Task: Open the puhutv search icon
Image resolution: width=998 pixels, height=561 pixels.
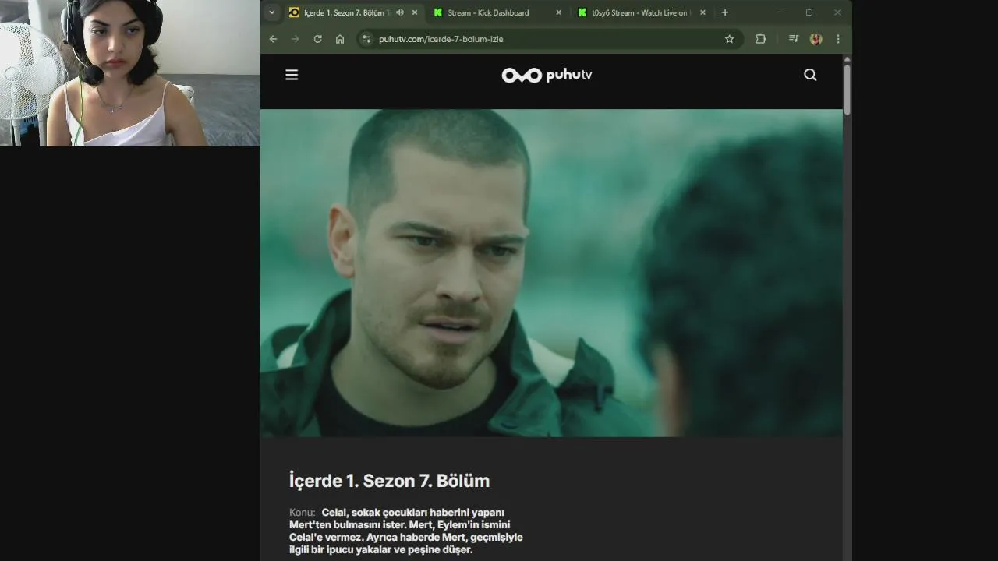Action: [x=810, y=75]
